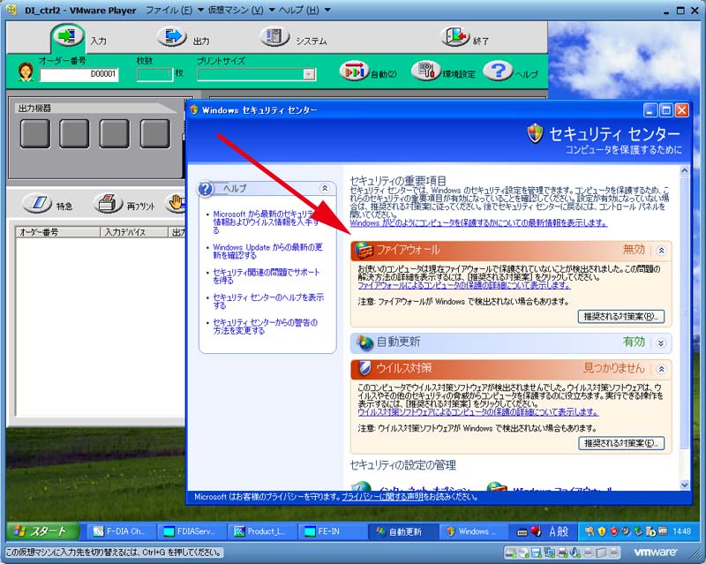Click the red shield alert tray icon

pos(613,531)
